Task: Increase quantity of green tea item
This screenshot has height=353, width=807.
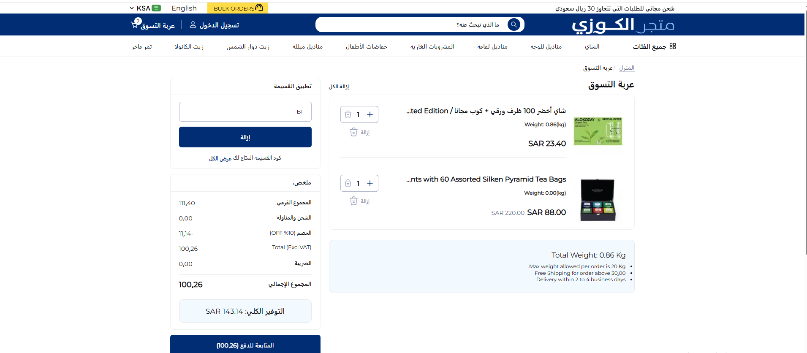Action: (x=370, y=114)
